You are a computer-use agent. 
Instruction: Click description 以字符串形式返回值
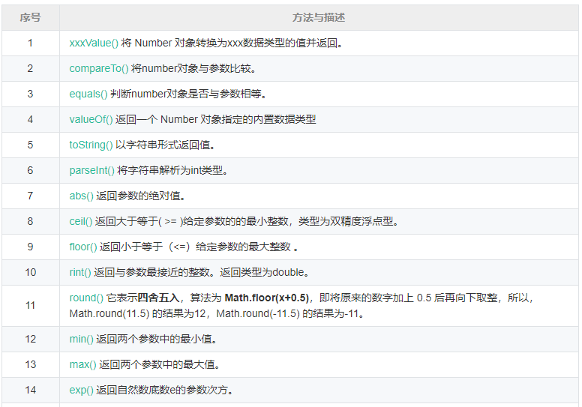[166, 145]
